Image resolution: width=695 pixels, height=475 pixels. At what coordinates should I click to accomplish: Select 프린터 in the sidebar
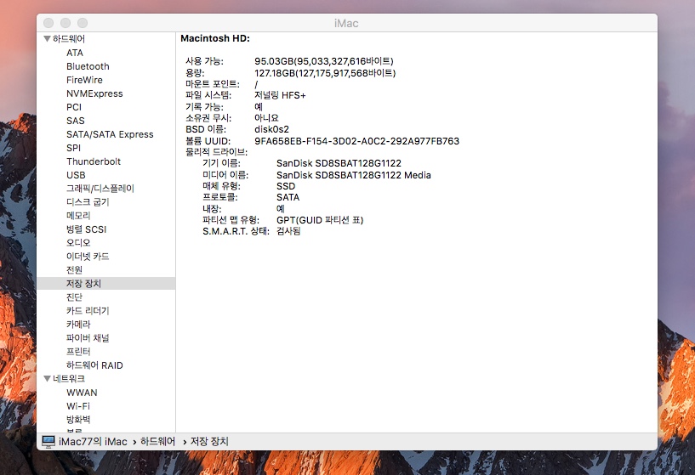click(78, 352)
